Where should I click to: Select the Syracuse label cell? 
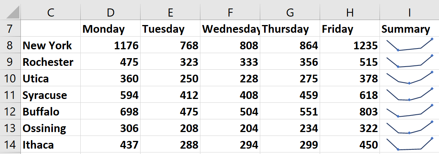click(x=51, y=95)
